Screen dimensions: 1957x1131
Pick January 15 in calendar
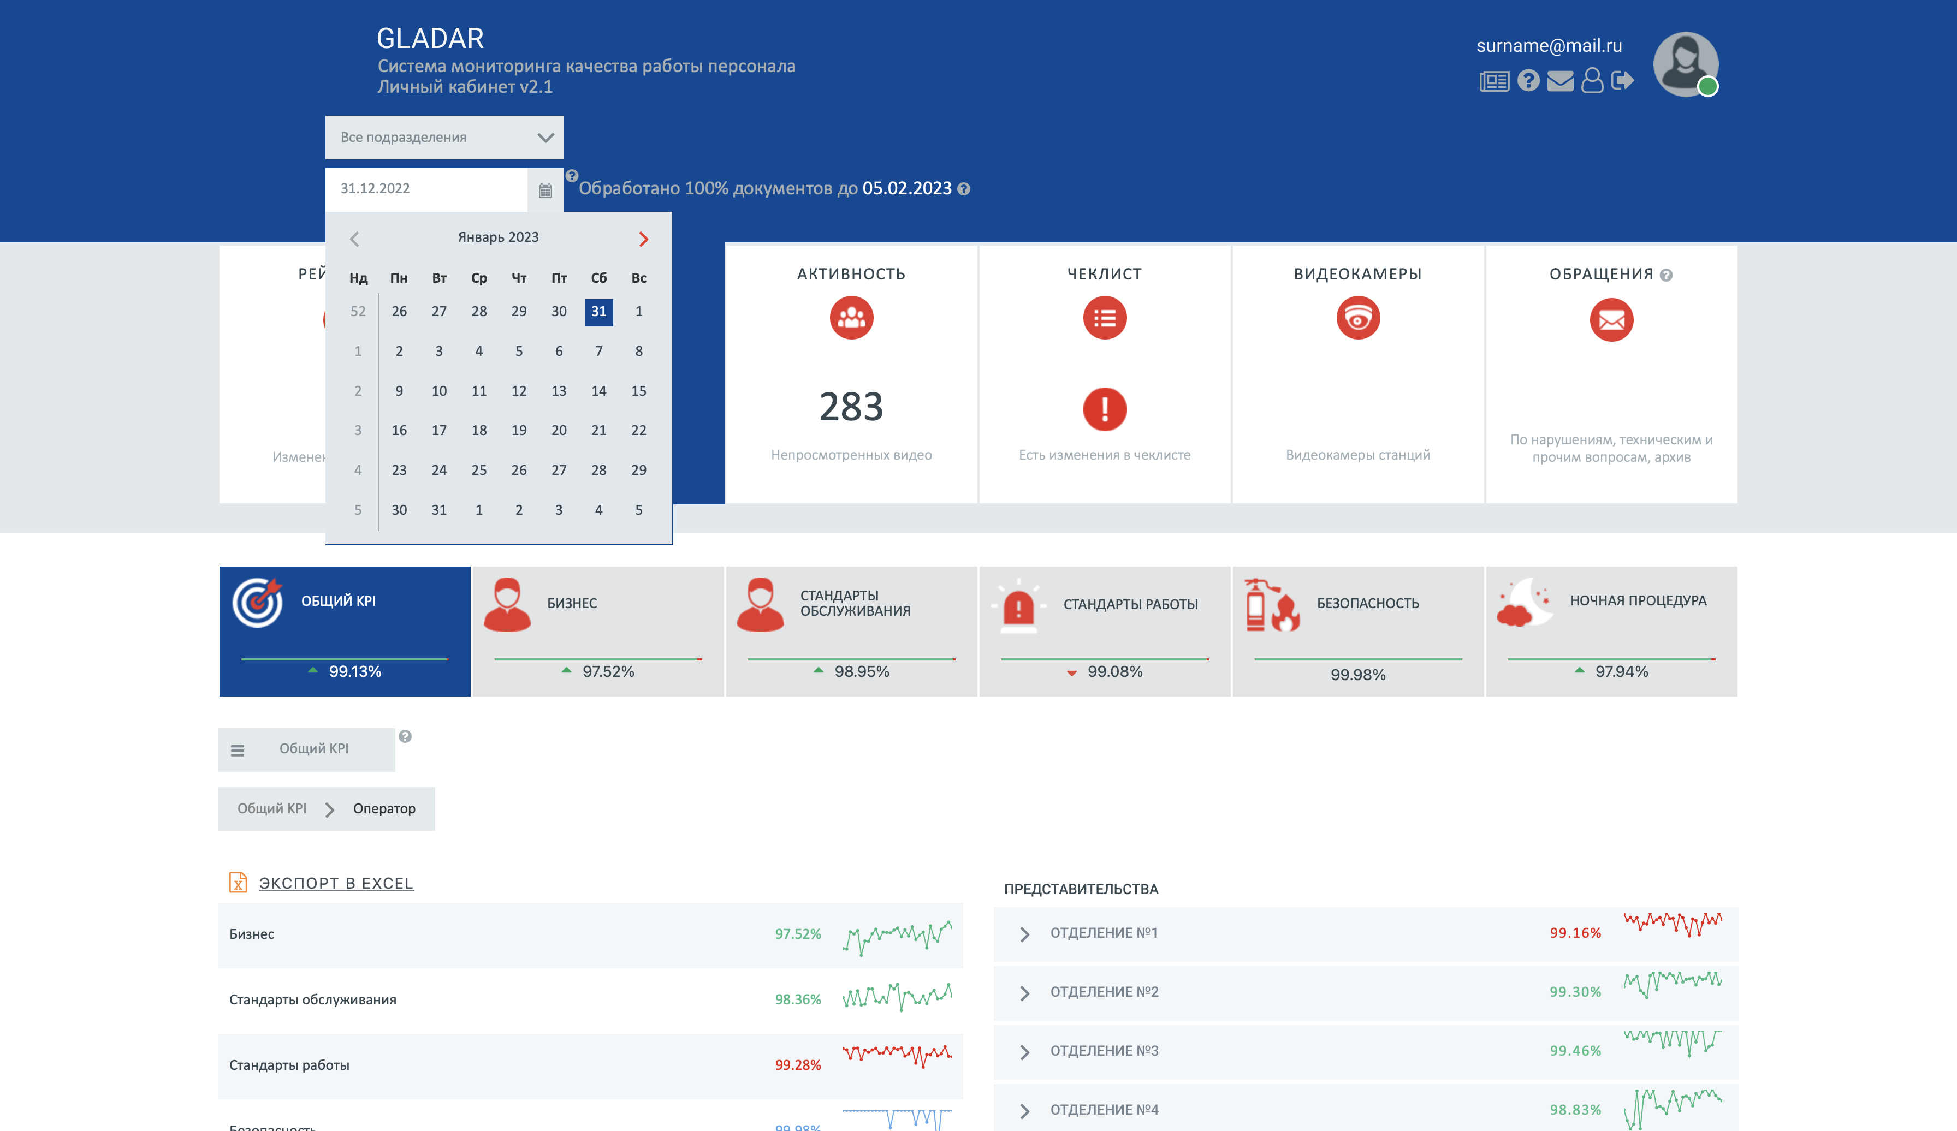[x=638, y=390]
